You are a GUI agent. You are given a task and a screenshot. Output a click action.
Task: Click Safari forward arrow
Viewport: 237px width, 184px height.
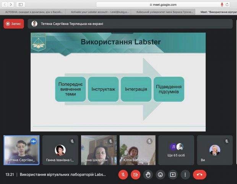coord(11,5)
